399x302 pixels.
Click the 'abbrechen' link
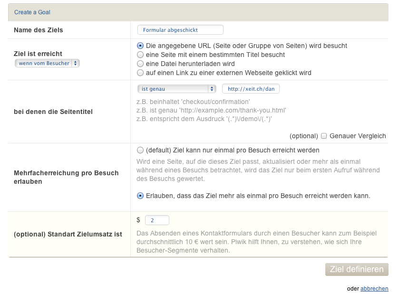374,289
